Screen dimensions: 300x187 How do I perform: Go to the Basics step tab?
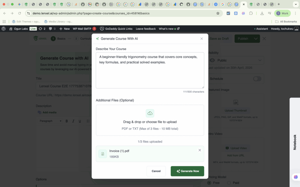tap(58, 39)
